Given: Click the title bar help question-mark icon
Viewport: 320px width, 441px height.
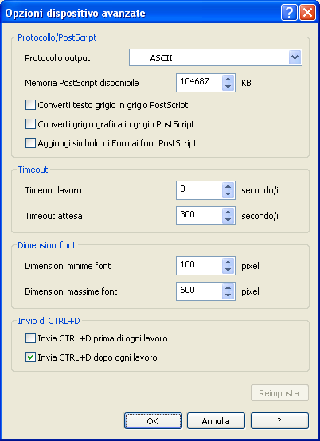Looking at the screenshot, I should pyautogui.click(x=289, y=13).
